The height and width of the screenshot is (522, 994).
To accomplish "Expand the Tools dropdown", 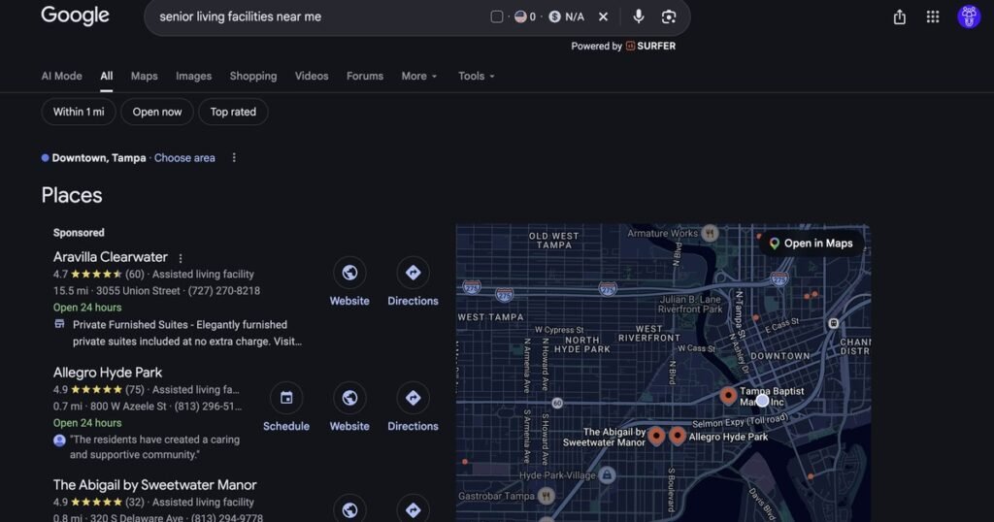I will [476, 76].
